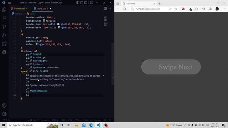The width and height of the screenshot is (228, 128).
Task: Close the style.css editor tab
Action: (51, 9)
